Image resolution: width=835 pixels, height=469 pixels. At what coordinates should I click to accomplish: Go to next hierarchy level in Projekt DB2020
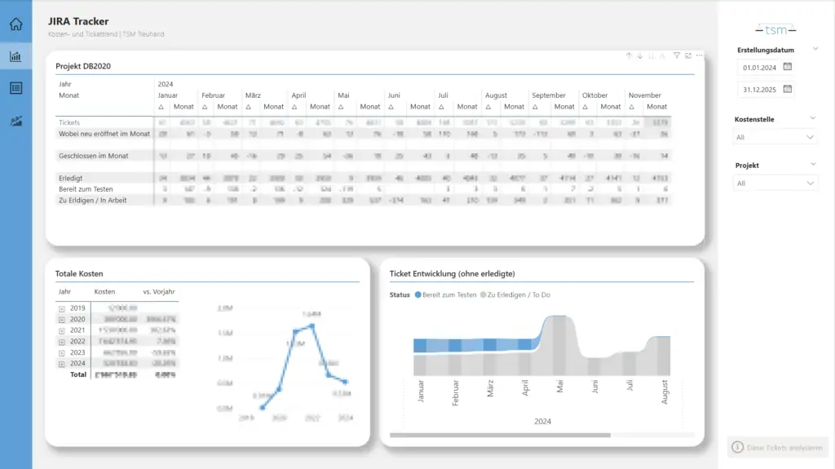tap(651, 55)
